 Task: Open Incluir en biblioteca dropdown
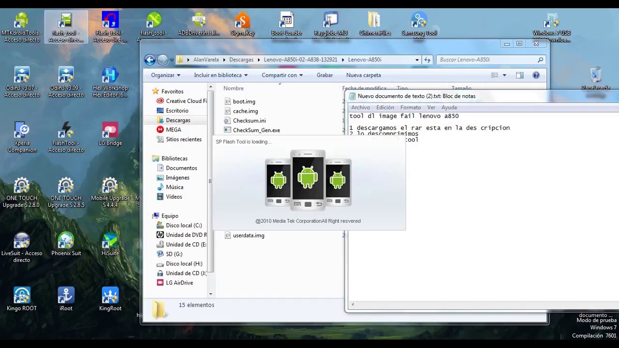coord(221,75)
